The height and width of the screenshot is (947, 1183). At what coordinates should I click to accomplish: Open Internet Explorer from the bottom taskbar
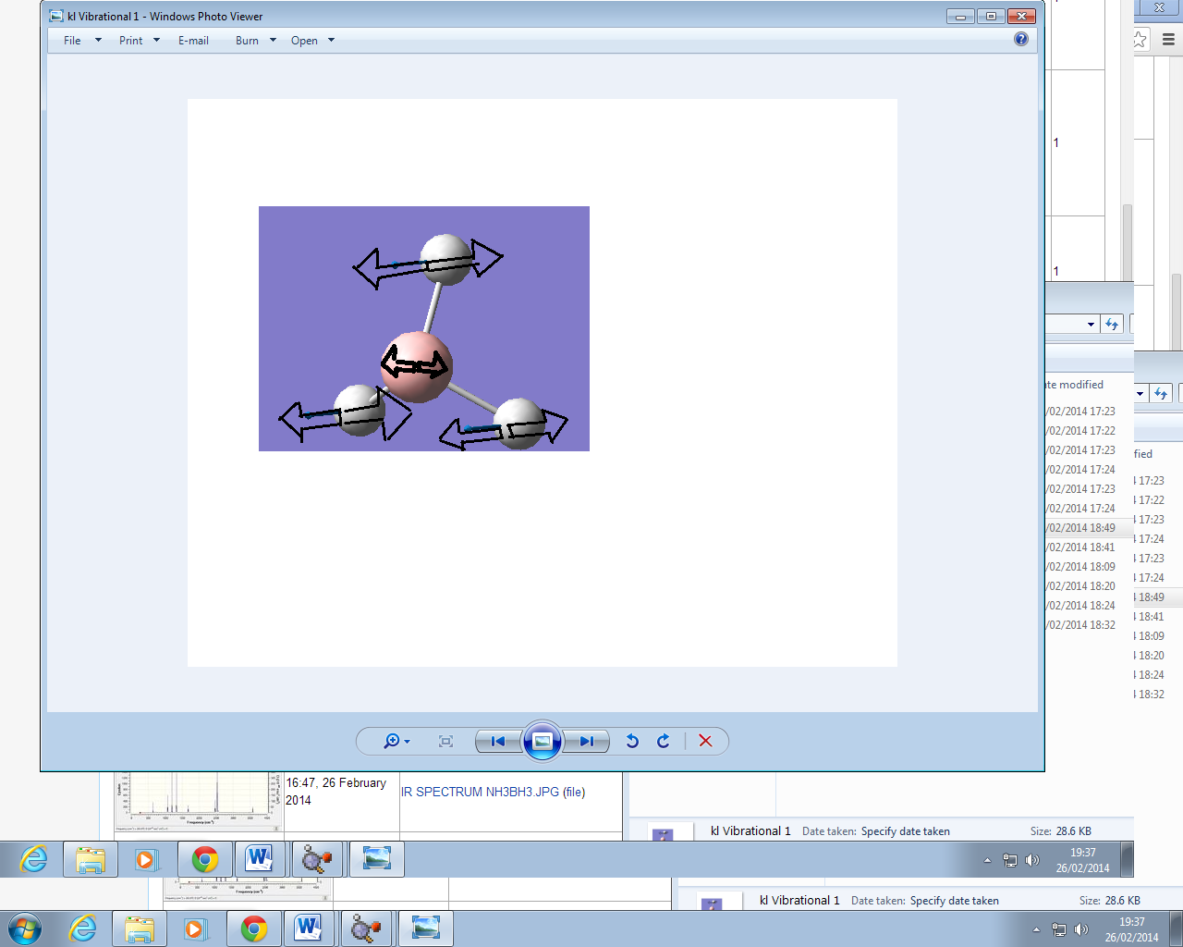(x=83, y=929)
